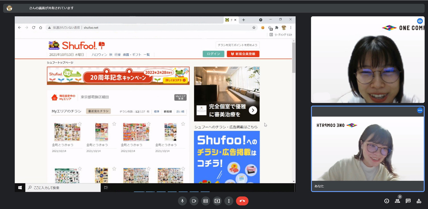Image resolution: width=428 pixels, height=209 pixels.
Task: Open the ハロウィン link
Action: pos(99,55)
